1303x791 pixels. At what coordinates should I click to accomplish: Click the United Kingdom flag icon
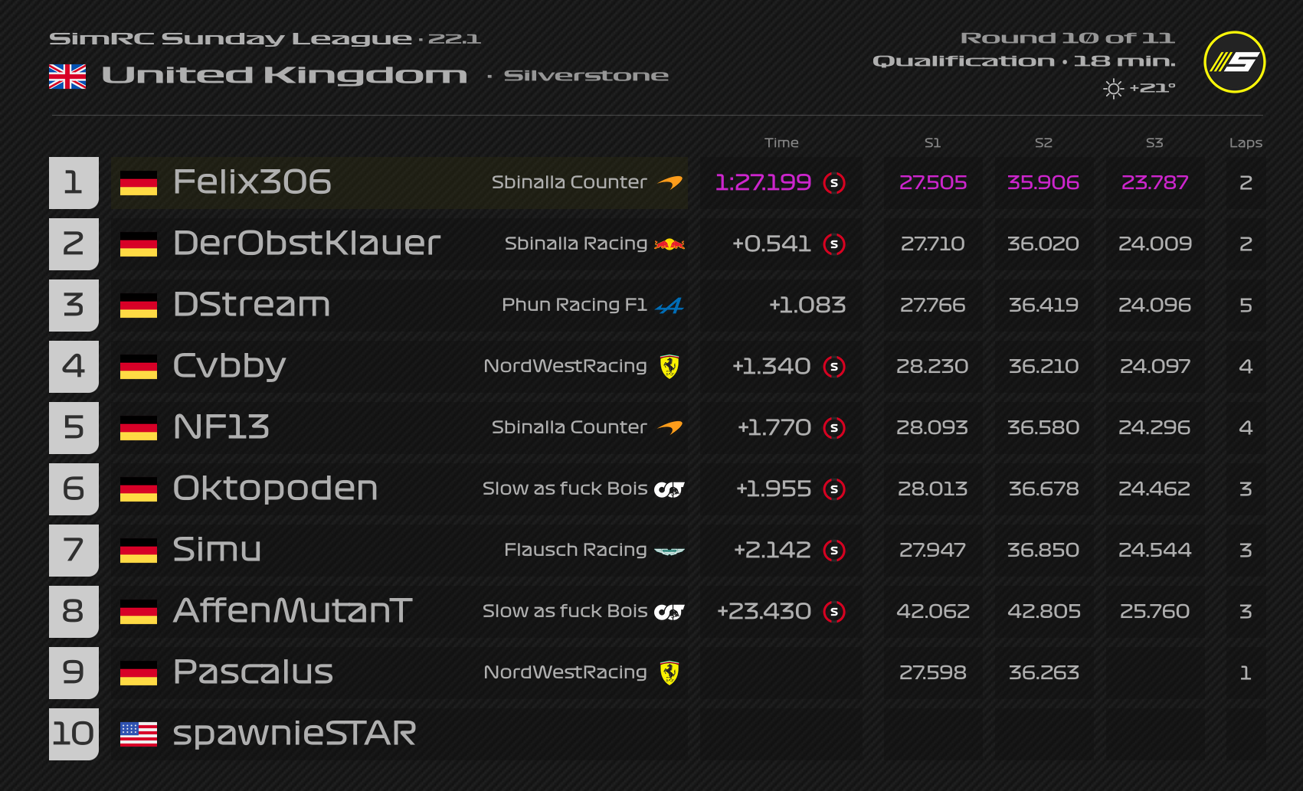click(x=67, y=77)
